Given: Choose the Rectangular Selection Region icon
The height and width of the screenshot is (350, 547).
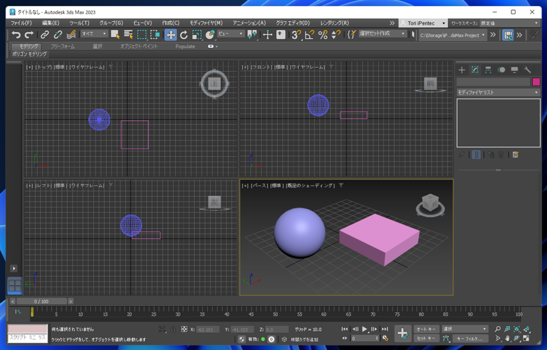Looking at the screenshot, I should click(142, 34).
